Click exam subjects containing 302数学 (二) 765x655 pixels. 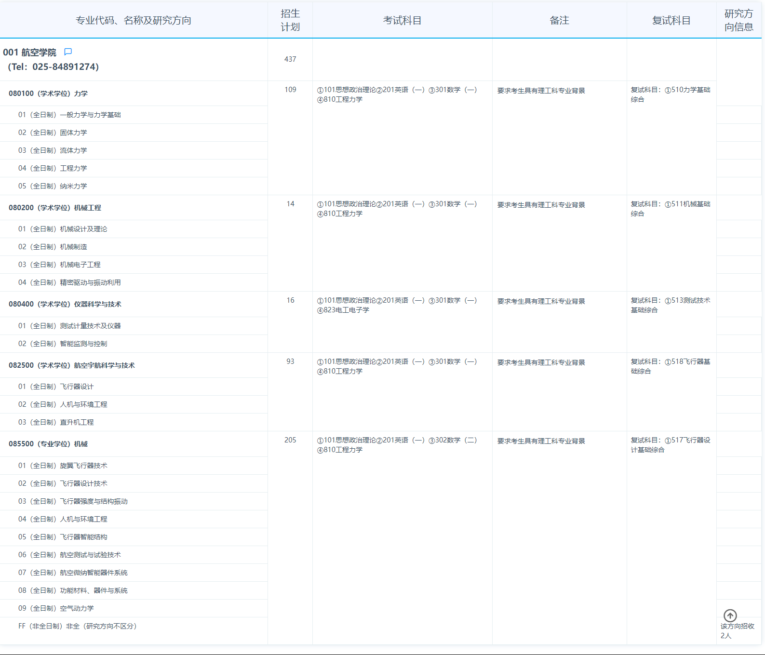pyautogui.click(x=397, y=445)
